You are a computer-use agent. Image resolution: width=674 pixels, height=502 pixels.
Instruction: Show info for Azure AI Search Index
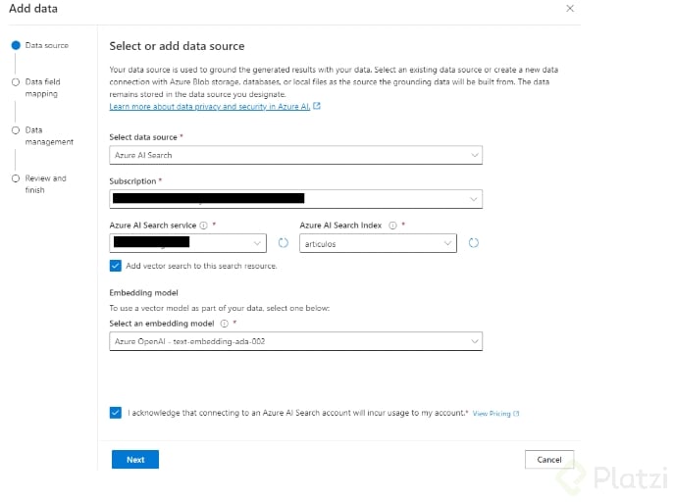point(392,226)
